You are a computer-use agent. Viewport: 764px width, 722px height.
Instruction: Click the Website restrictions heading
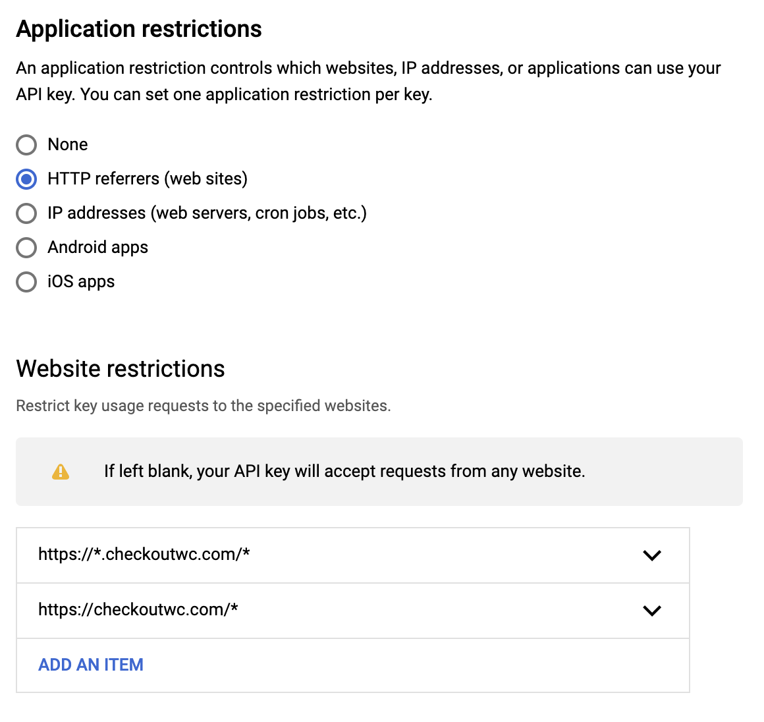point(121,369)
